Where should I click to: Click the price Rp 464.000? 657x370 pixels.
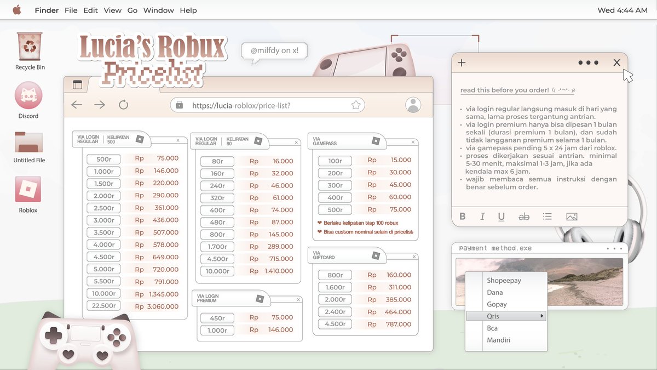(x=389, y=312)
